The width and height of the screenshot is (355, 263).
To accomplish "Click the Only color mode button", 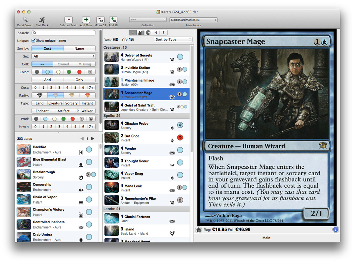I will [79, 79].
